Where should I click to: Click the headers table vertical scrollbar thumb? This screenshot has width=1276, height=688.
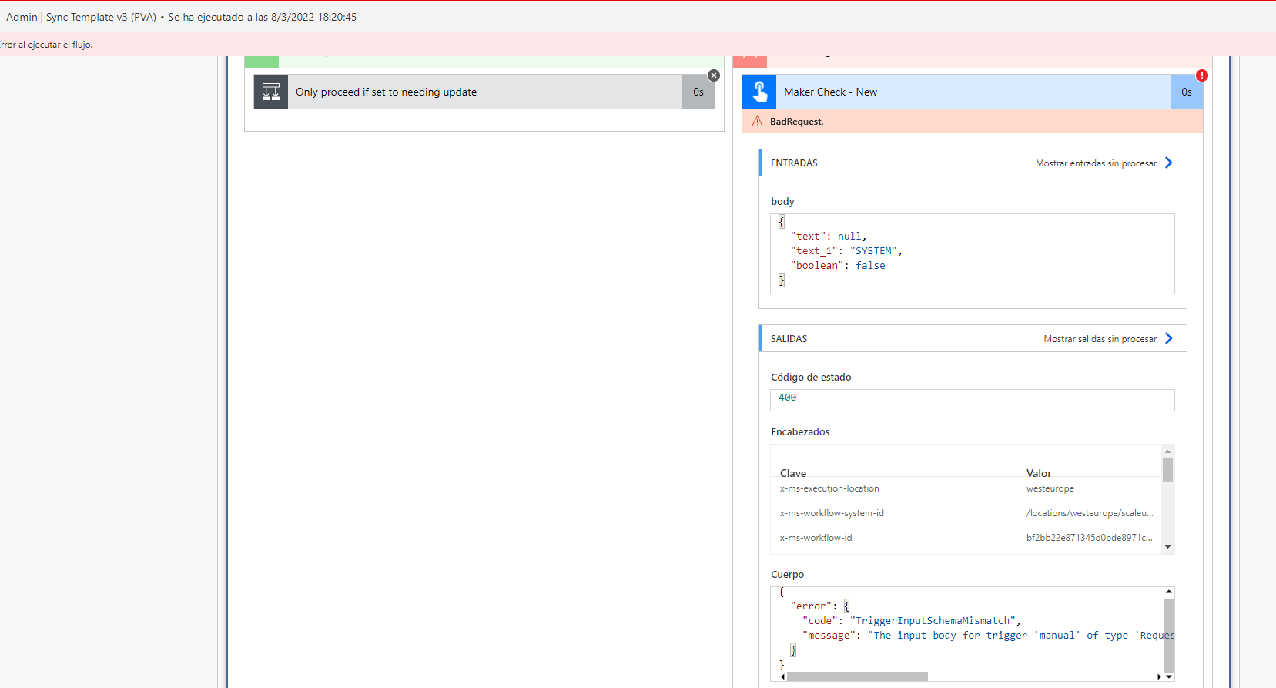click(x=1168, y=469)
